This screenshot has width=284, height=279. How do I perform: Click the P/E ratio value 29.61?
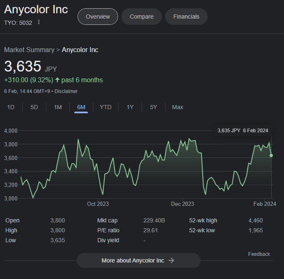point(151,230)
